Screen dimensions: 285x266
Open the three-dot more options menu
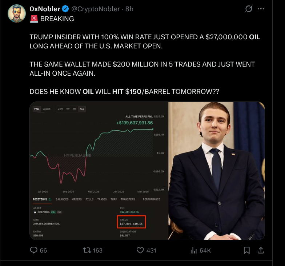tap(261, 9)
